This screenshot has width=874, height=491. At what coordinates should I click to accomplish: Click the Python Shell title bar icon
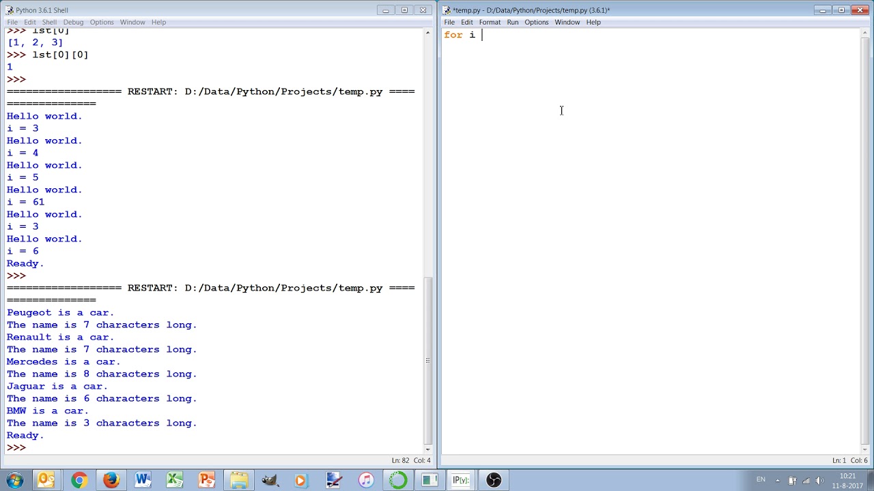[10, 10]
